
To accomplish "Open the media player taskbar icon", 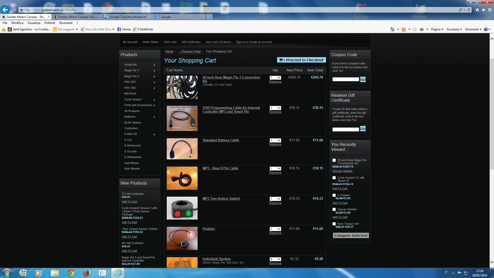I will (x=39, y=273).
